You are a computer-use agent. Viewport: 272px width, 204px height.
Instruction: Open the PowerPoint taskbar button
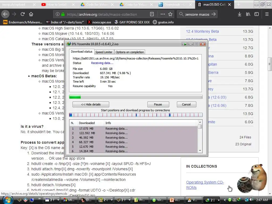pos(175,200)
